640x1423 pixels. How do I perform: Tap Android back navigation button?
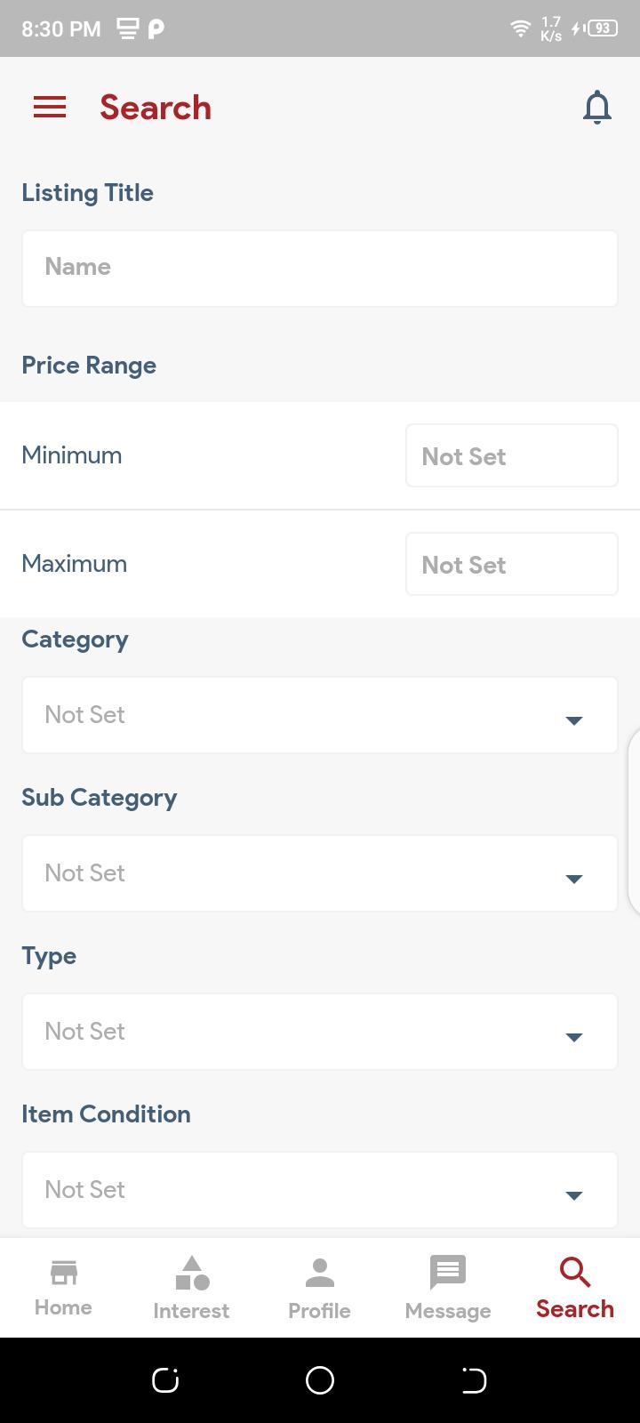click(474, 1380)
